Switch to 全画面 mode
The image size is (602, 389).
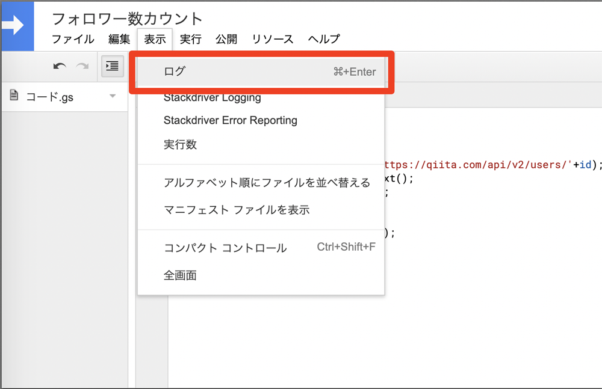(x=261, y=275)
